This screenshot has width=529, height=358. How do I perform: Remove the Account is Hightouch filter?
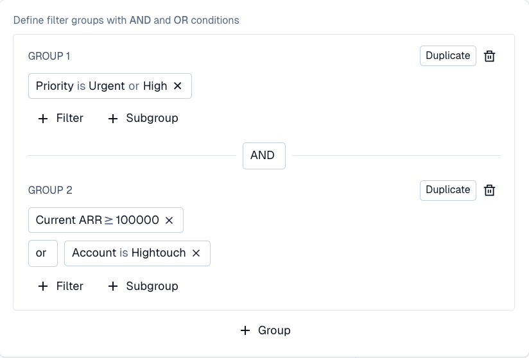[196, 253]
